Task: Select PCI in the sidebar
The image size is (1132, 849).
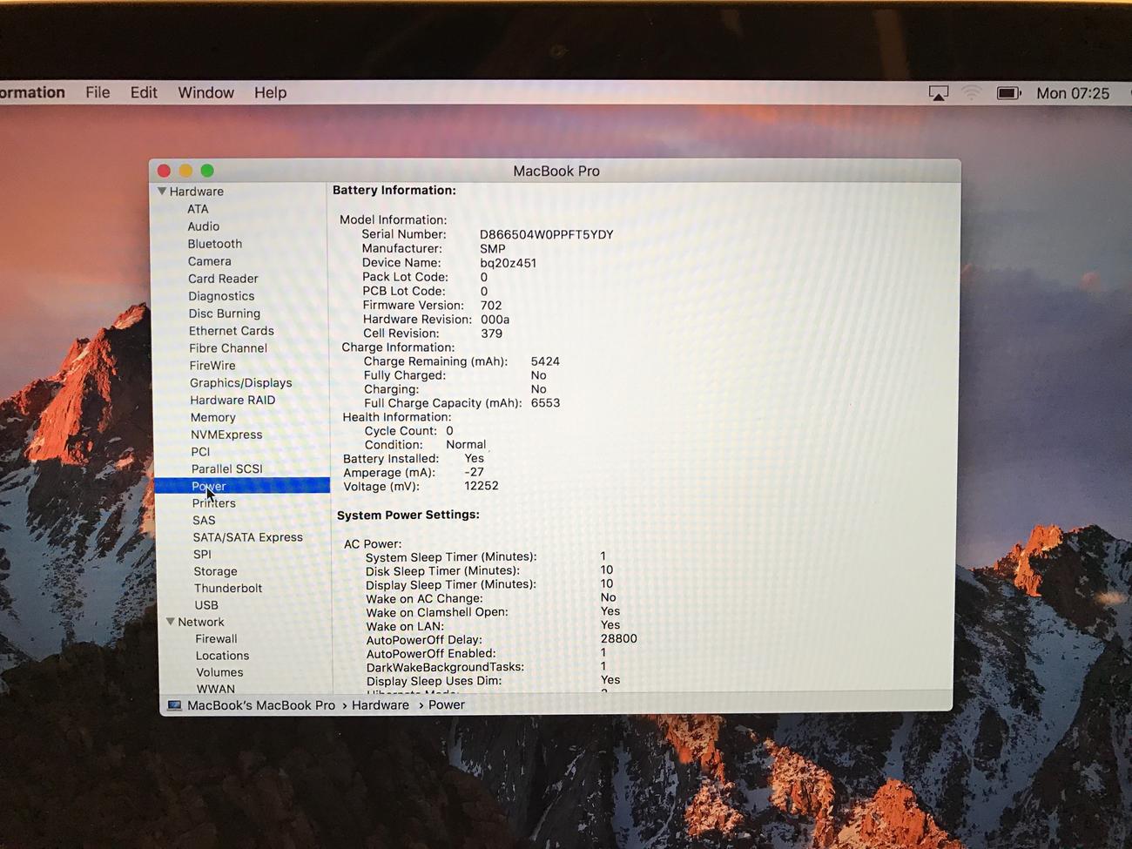Action: point(200,452)
